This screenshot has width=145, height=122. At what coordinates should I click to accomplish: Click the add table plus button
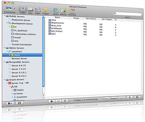click(51, 101)
